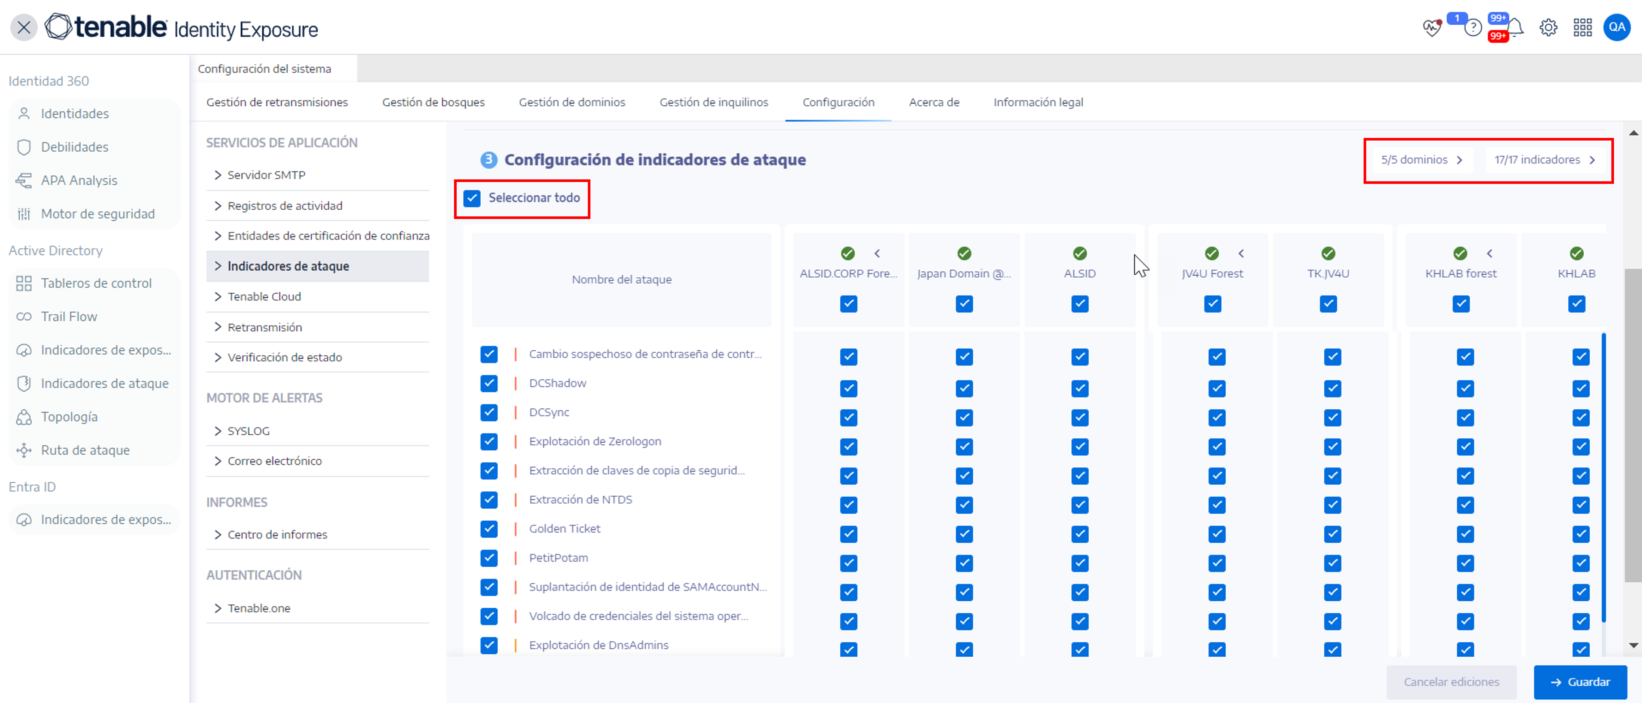Open the Acerca de tab

tap(934, 102)
